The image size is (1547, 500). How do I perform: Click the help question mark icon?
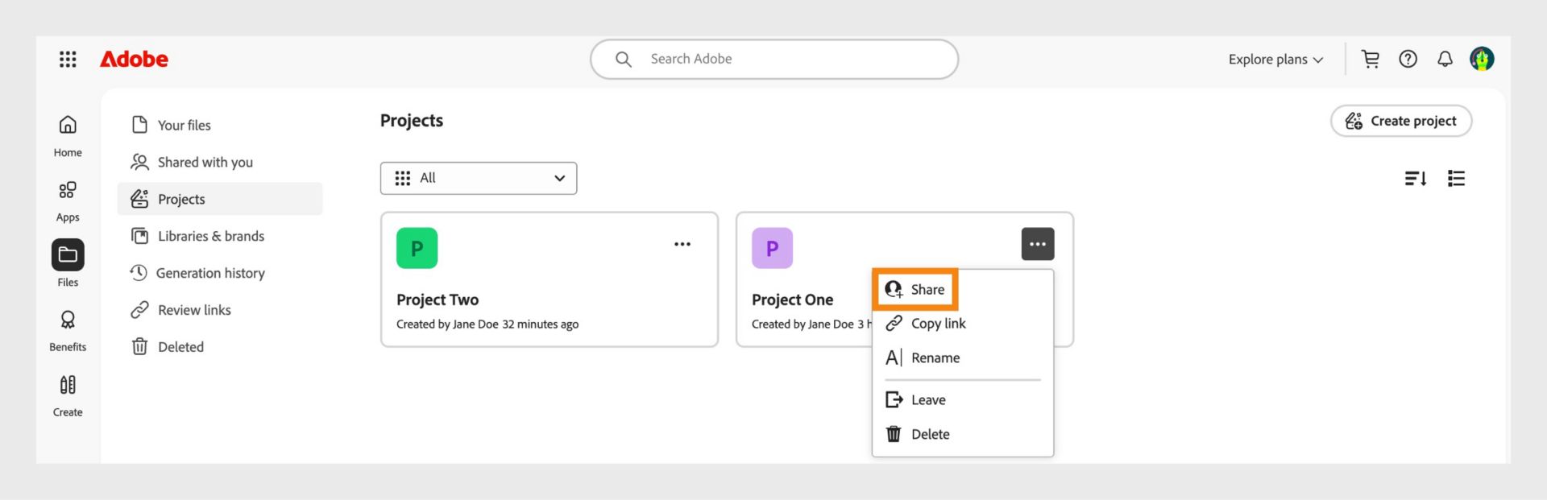click(1408, 59)
